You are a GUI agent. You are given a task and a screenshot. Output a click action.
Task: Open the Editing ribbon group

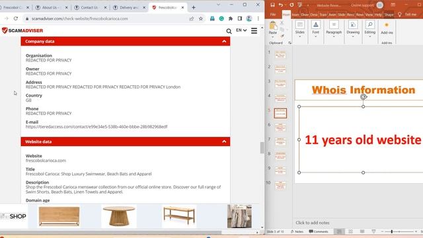370,29
